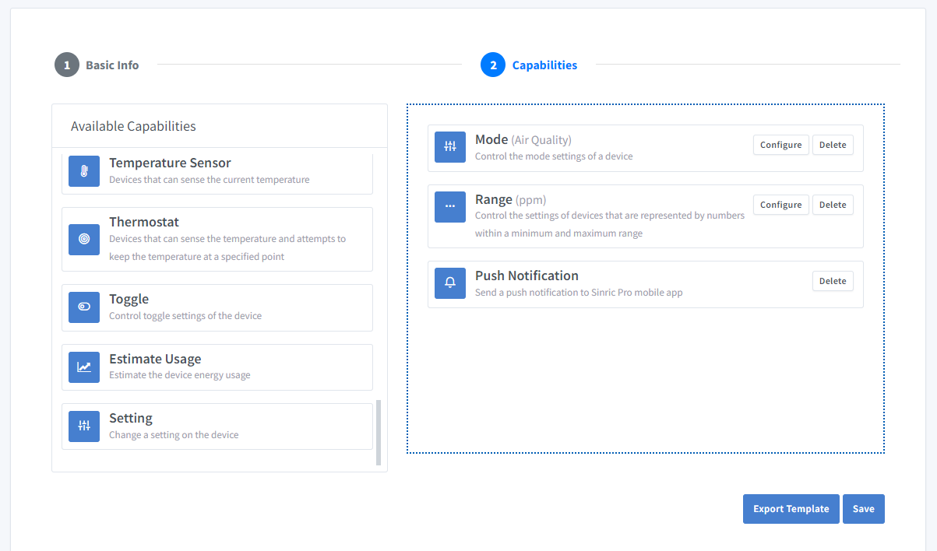The width and height of the screenshot is (937, 551).
Task: Click the Setting sliders icon
Action: pos(84,426)
